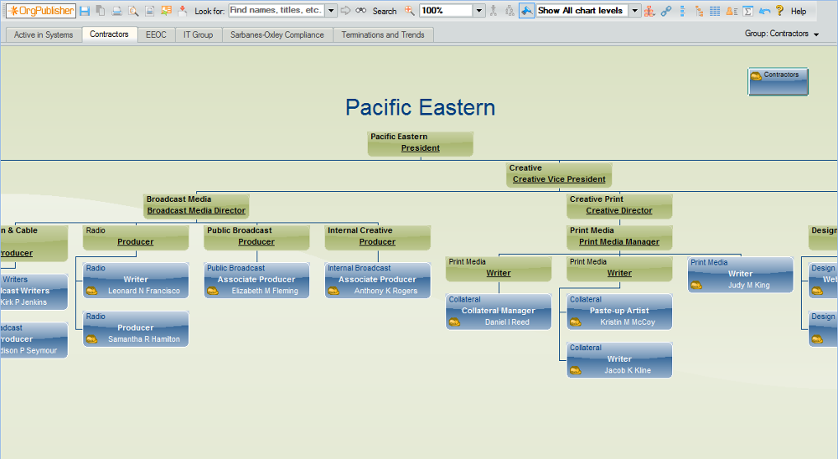Viewport: 838px width, 459px height.
Task: Click the Creative Director link
Action: 619,210
